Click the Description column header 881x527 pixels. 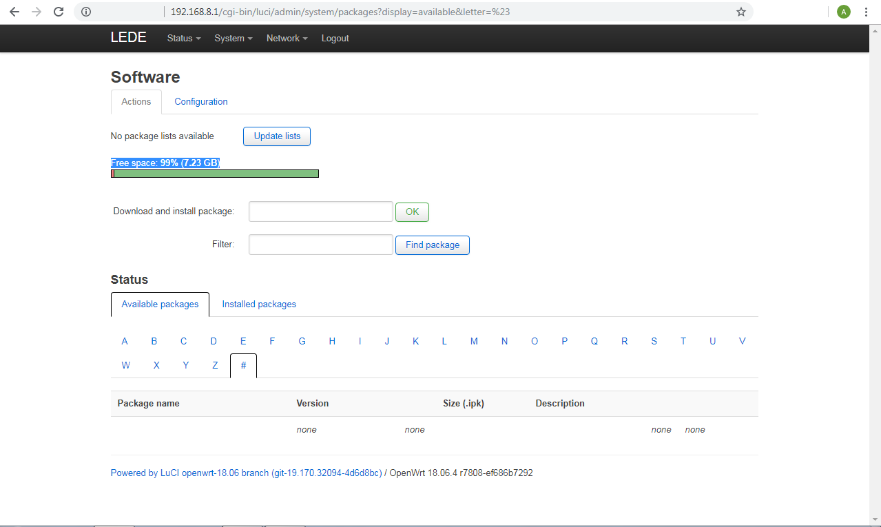point(560,404)
